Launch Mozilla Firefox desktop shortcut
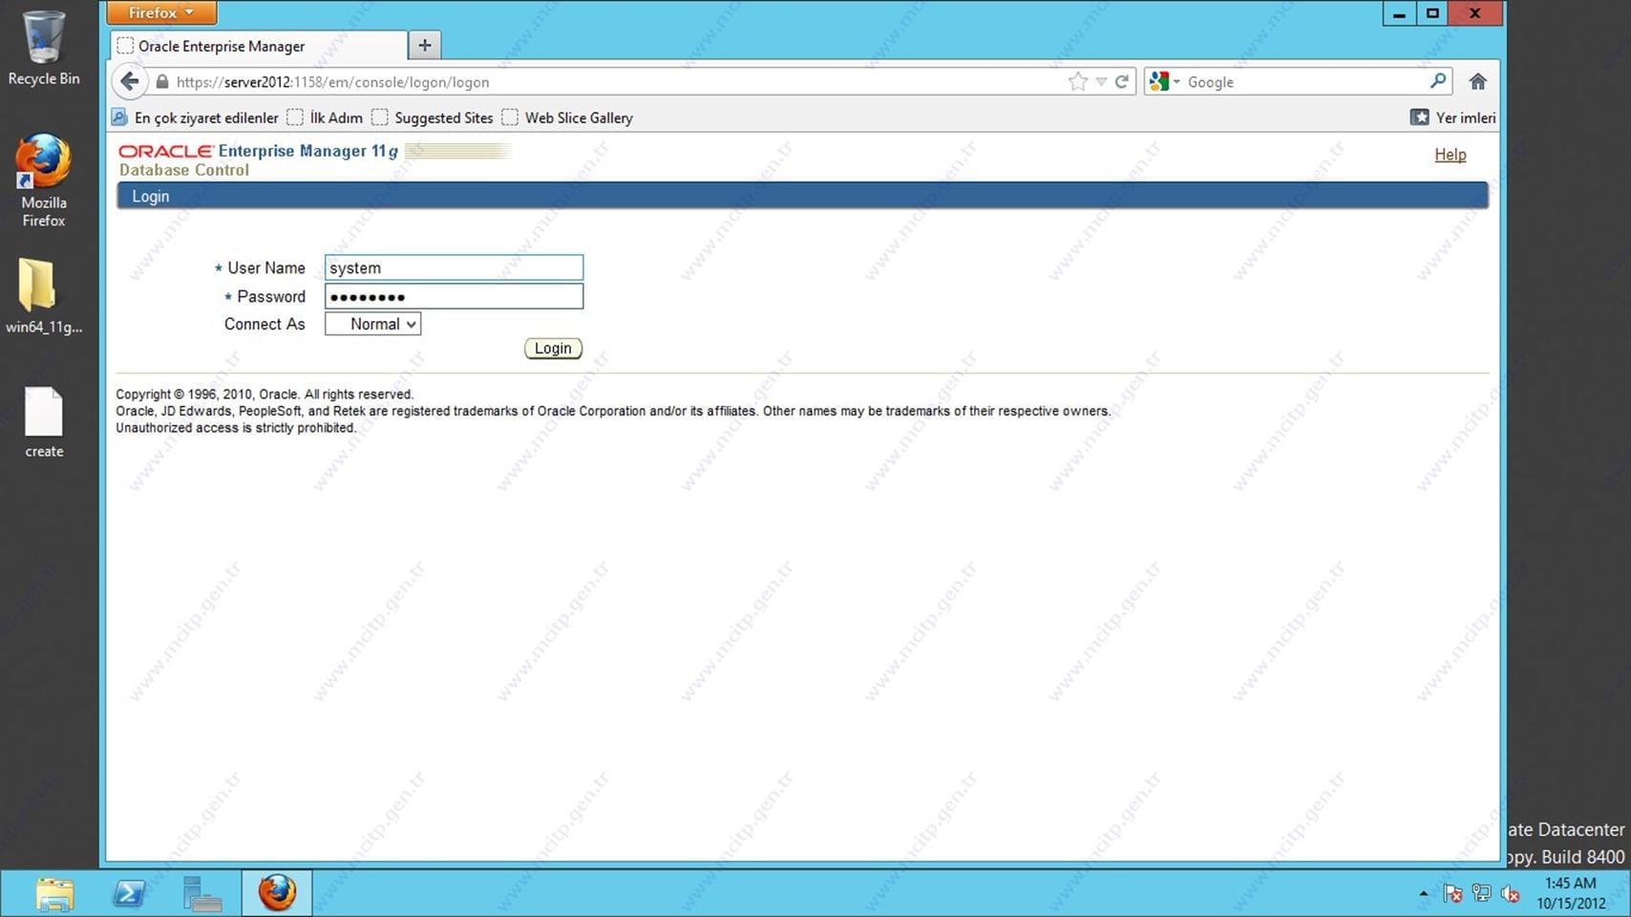Screen dimensions: 1631x917 coord(44,181)
